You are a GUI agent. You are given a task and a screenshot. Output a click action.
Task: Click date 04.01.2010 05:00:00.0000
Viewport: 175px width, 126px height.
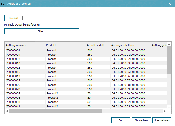tap(128, 72)
